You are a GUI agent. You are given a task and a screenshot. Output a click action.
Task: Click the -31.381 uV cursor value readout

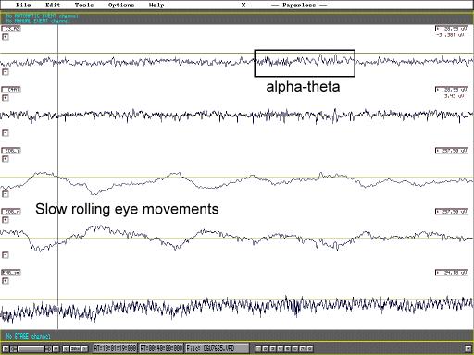click(450, 35)
